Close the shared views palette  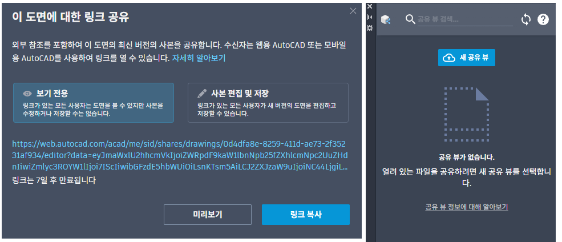[370, 6]
